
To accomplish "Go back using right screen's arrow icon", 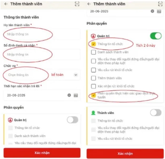I will point(89,4).
